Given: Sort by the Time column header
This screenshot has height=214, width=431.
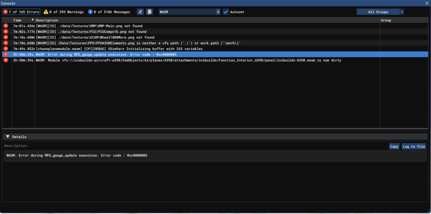Looking at the screenshot, I should click(17, 20).
